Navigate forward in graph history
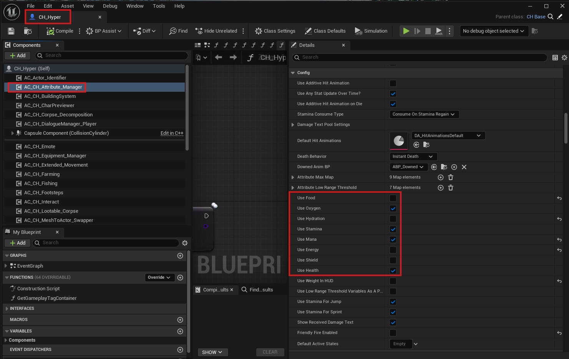569x359 pixels. 233,57
